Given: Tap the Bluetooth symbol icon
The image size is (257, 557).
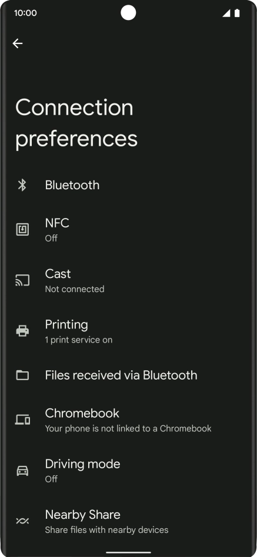Looking at the screenshot, I should pyautogui.click(x=22, y=185).
